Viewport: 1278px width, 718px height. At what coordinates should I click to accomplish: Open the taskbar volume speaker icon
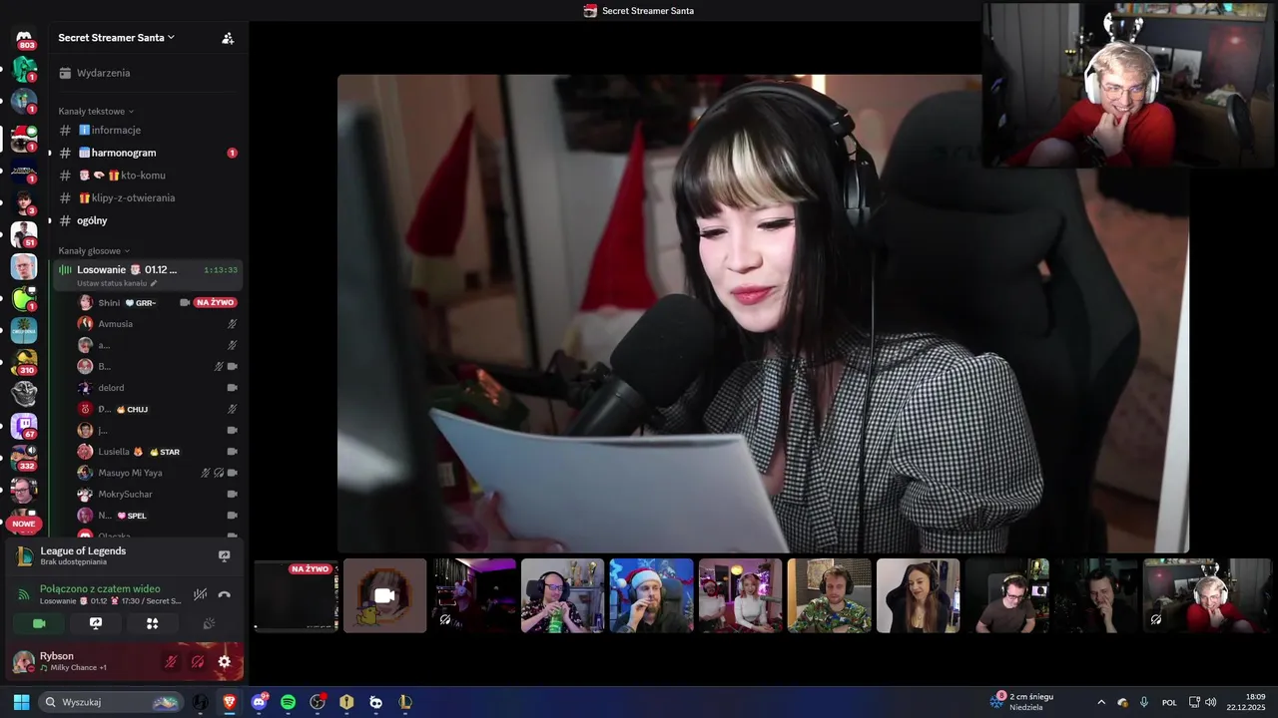[1210, 702]
